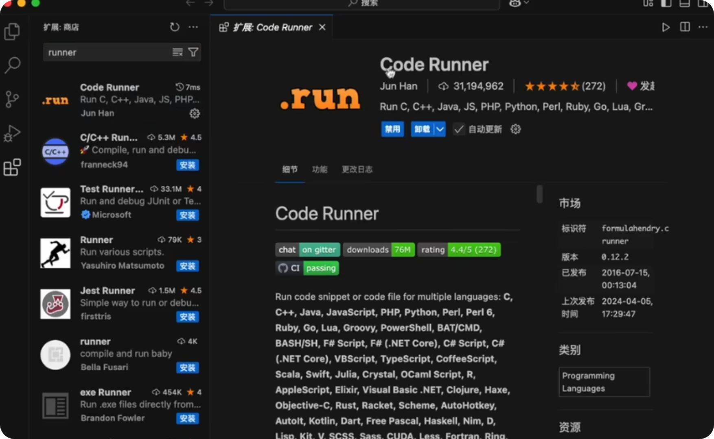The width and height of the screenshot is (714, 439).
Task: Install the Yasuhiro Matsumoto Runner extension
Action: [x=188, y=266]
